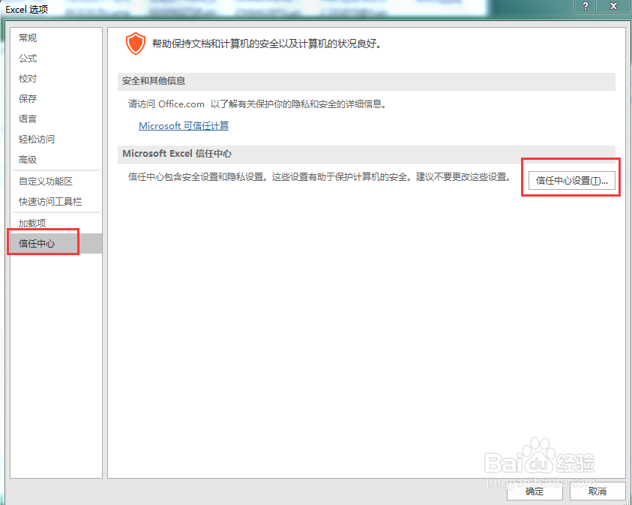632x505 pixels.
Task: Close the Excel 选项 dialog
Action: pyautogui.click(x=613, y=6)
